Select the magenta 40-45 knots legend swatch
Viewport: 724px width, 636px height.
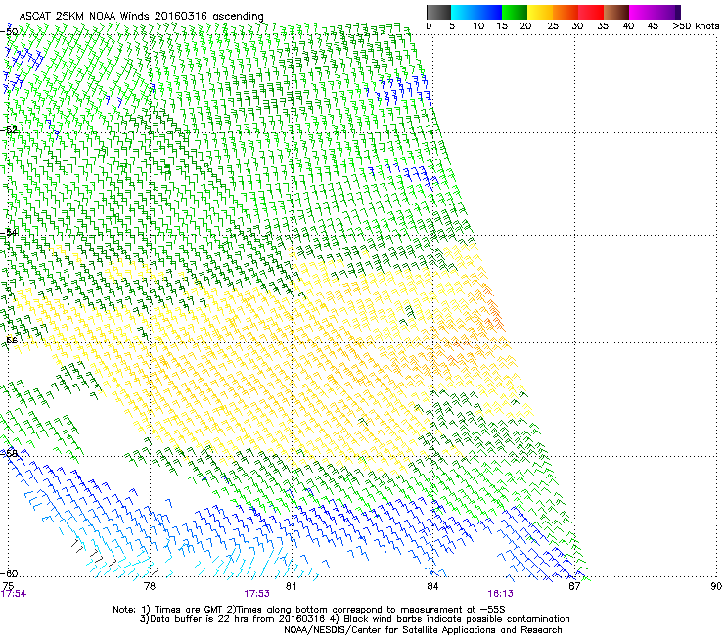click(x=642, y=12)
